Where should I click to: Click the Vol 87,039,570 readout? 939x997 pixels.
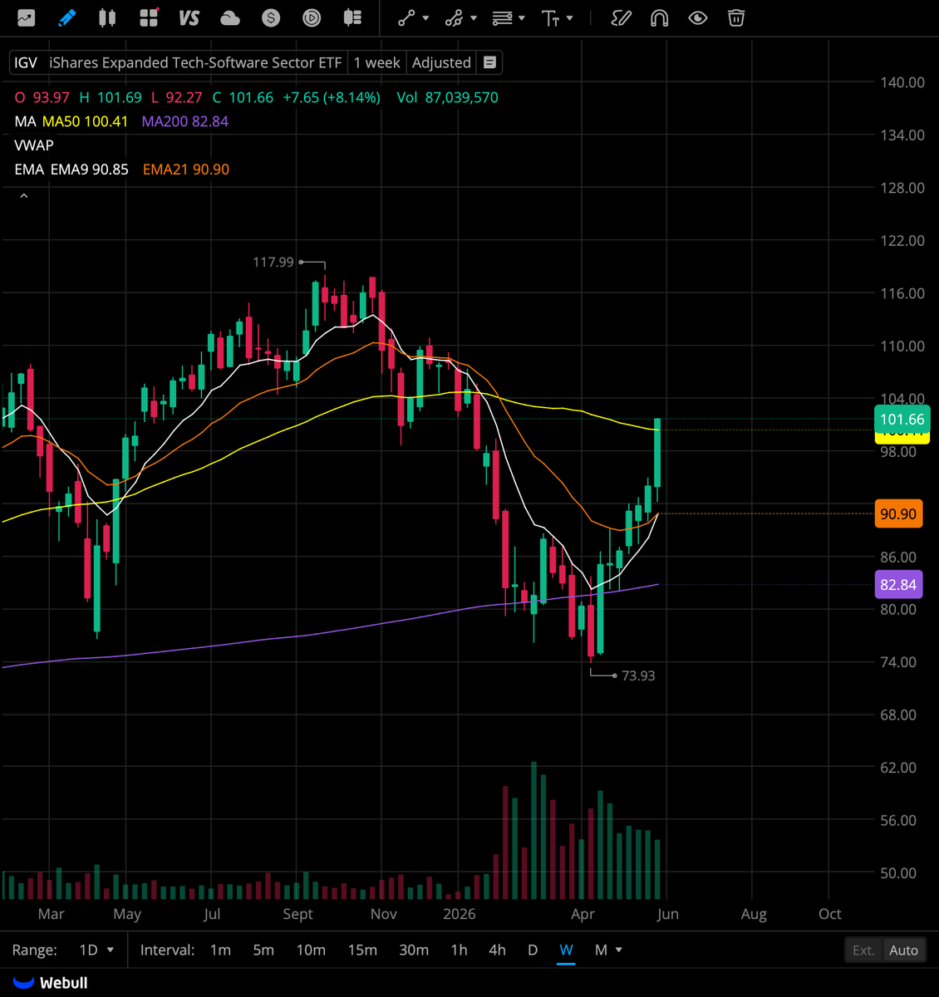448,97
